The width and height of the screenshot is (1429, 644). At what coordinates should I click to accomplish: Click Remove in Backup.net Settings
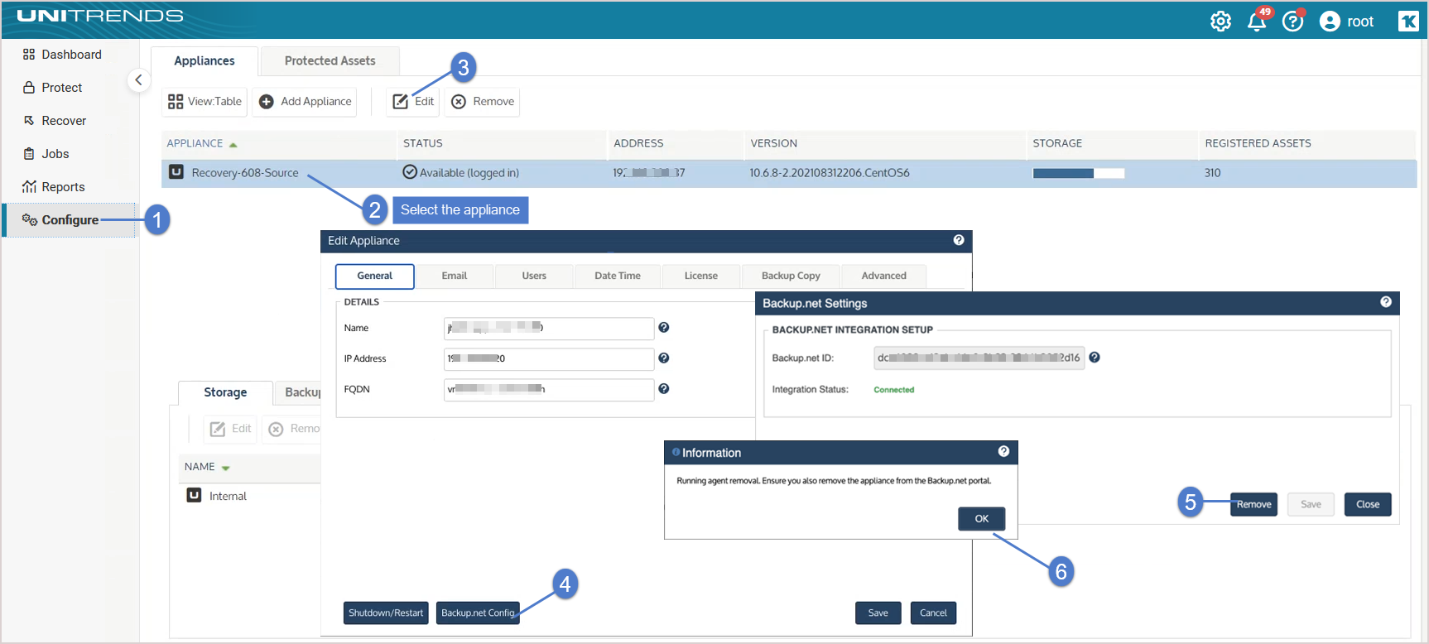pyautogui.click(x=1253, y=505)
